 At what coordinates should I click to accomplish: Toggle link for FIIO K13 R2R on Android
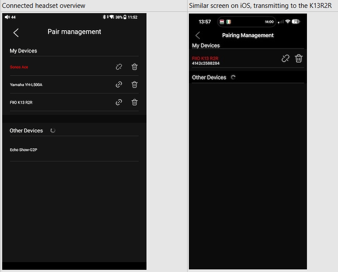point(118,102)
